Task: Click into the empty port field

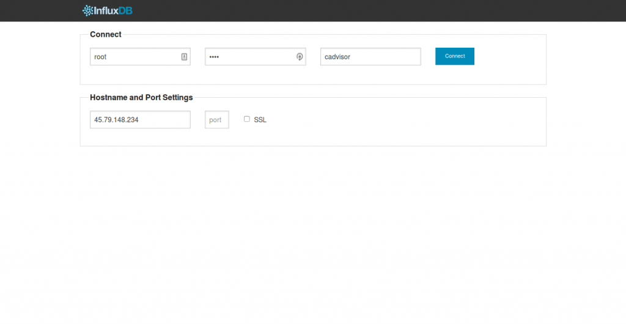Action: [x=216, y=120]
